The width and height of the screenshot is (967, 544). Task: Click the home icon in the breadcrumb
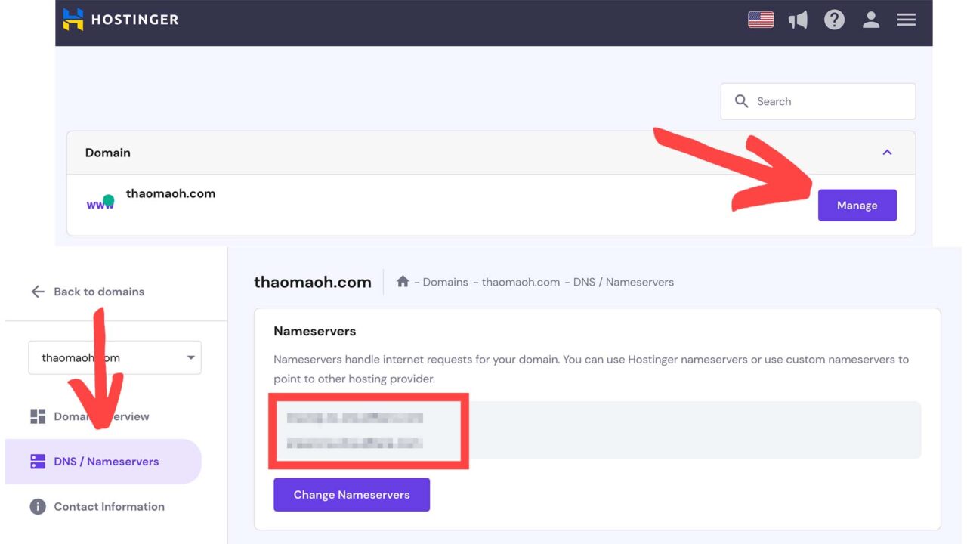click(403, 281)
